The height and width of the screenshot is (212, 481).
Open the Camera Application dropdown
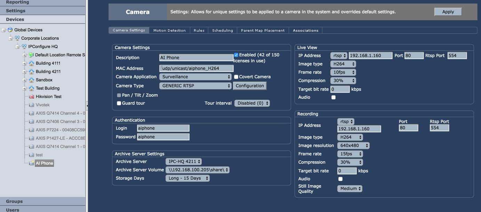pos(195,77)
